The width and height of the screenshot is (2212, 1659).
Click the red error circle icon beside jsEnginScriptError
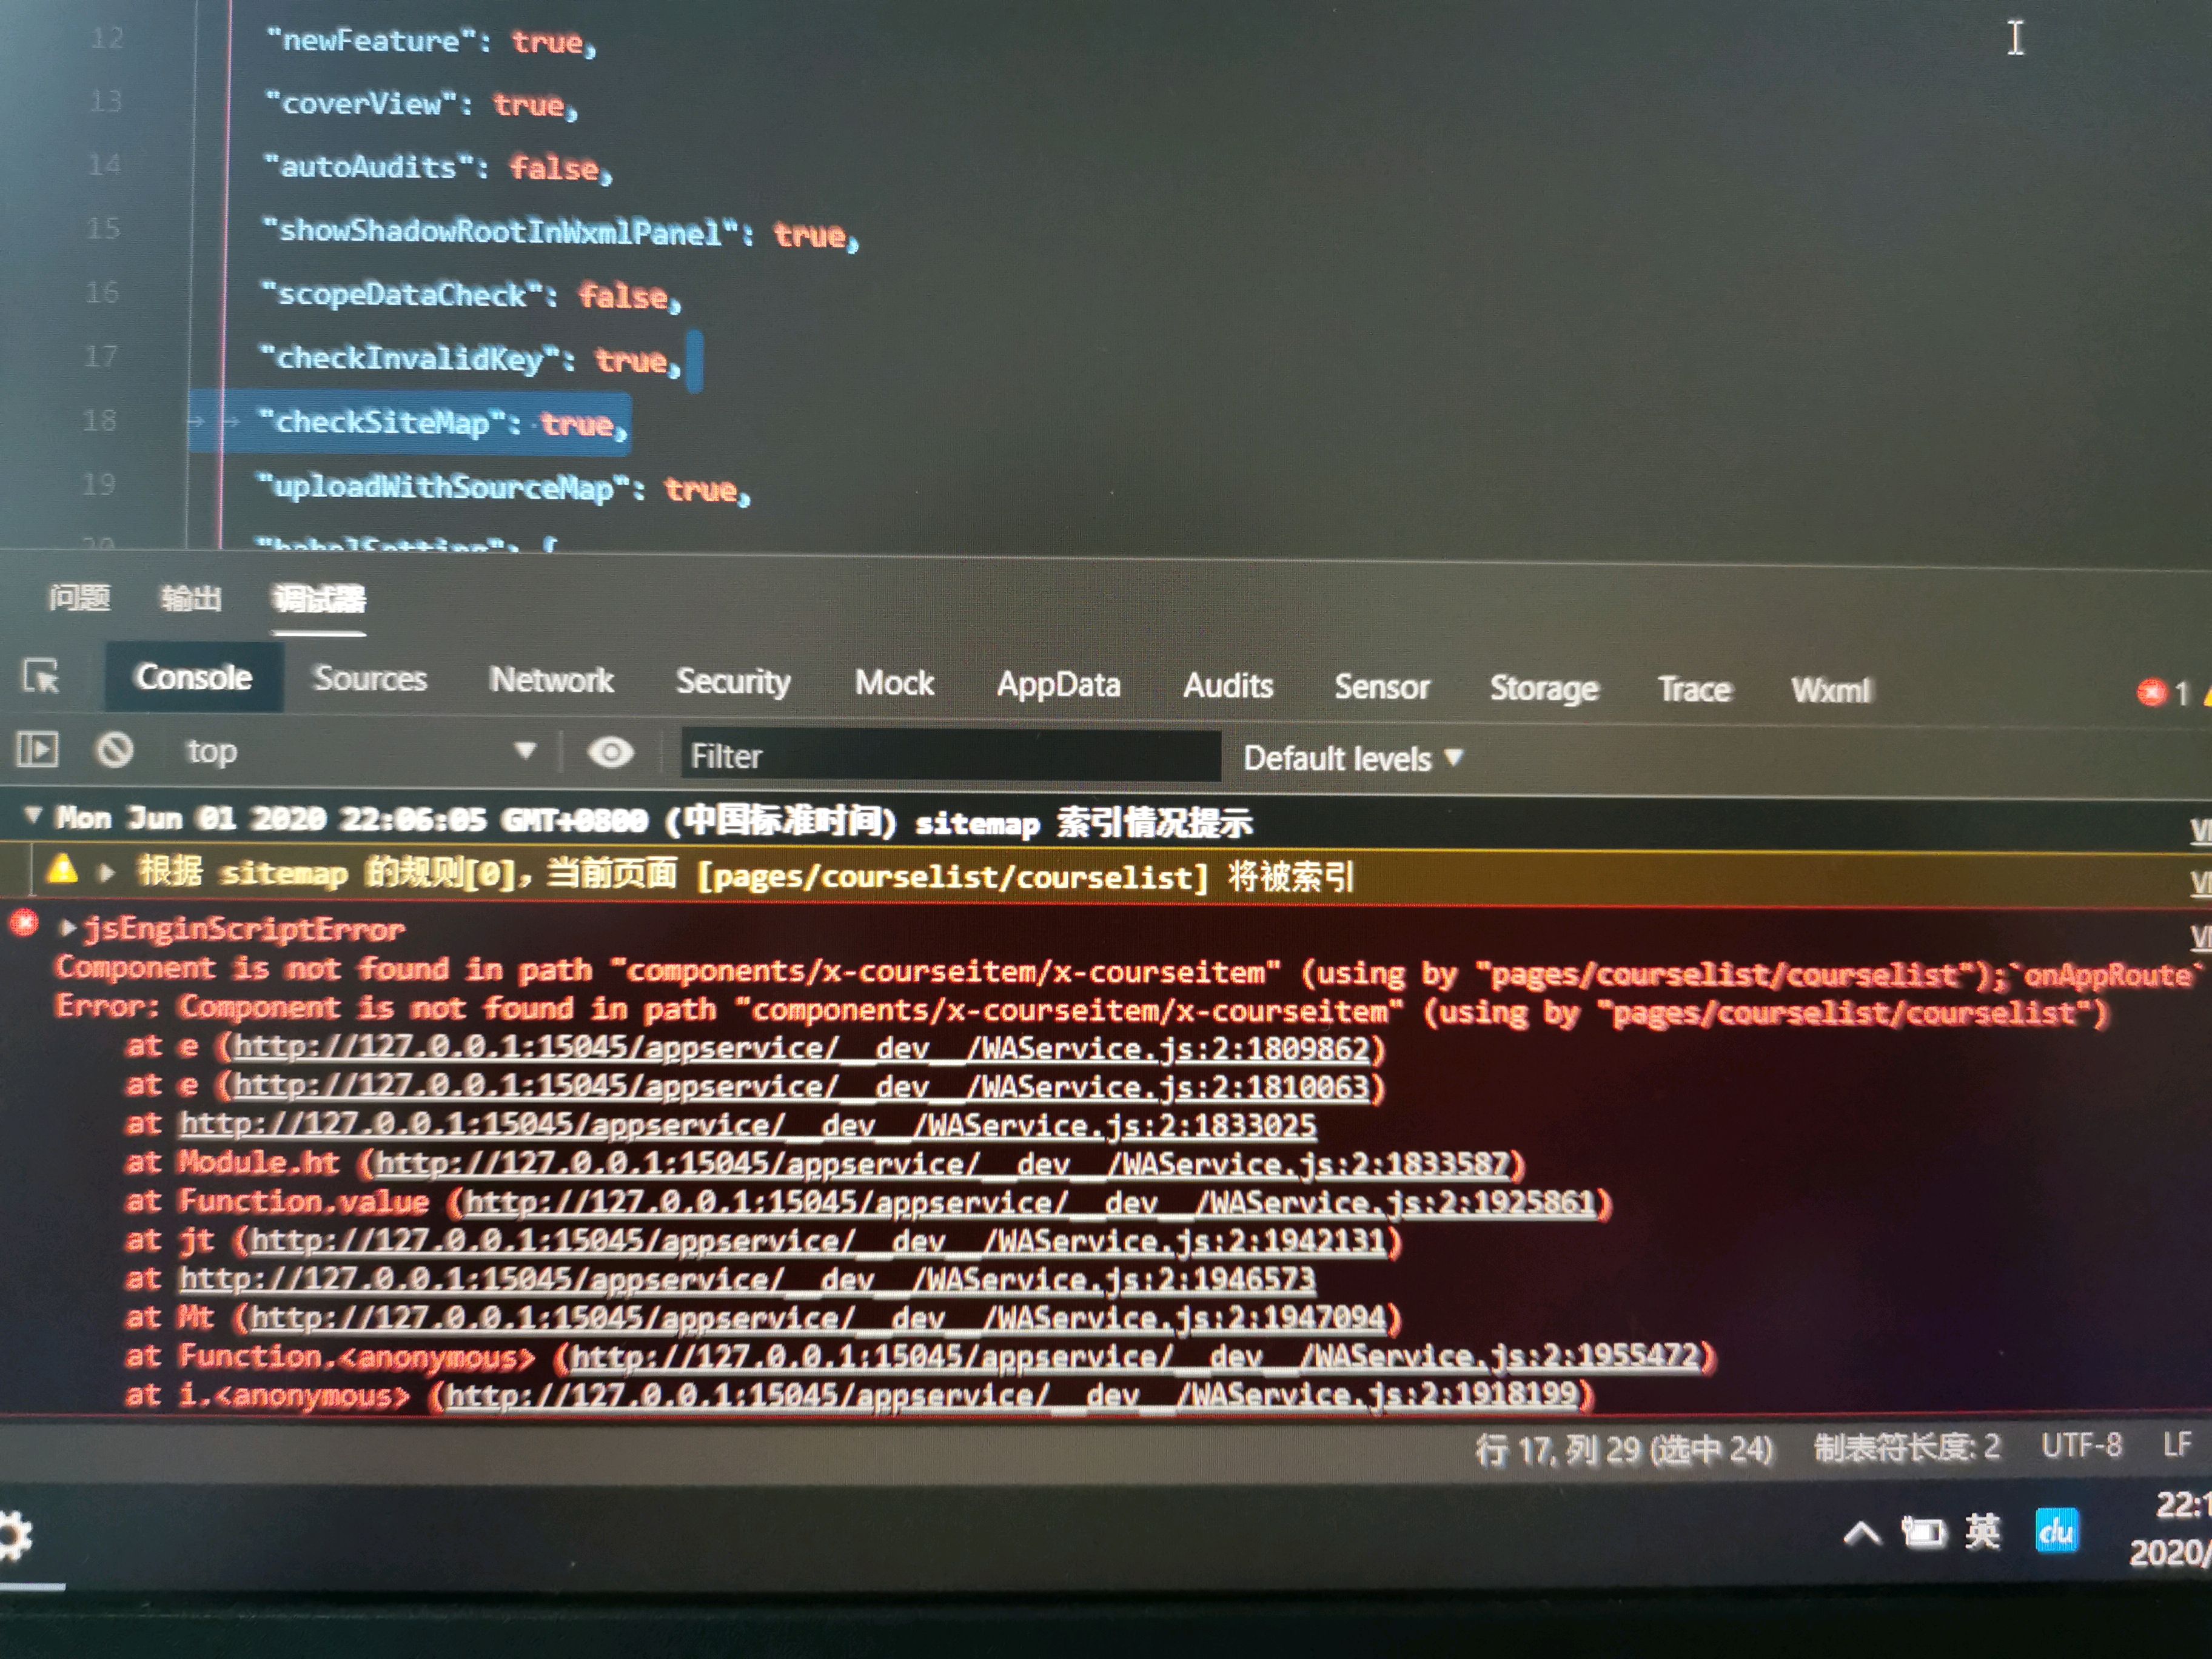point(25,922)
